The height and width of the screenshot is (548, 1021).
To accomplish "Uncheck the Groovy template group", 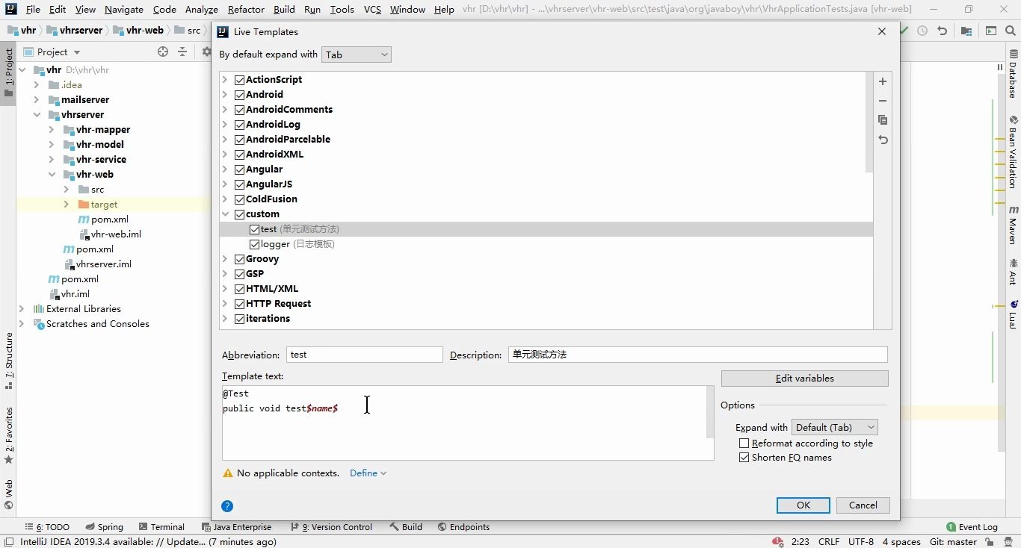I will point(240,259).
